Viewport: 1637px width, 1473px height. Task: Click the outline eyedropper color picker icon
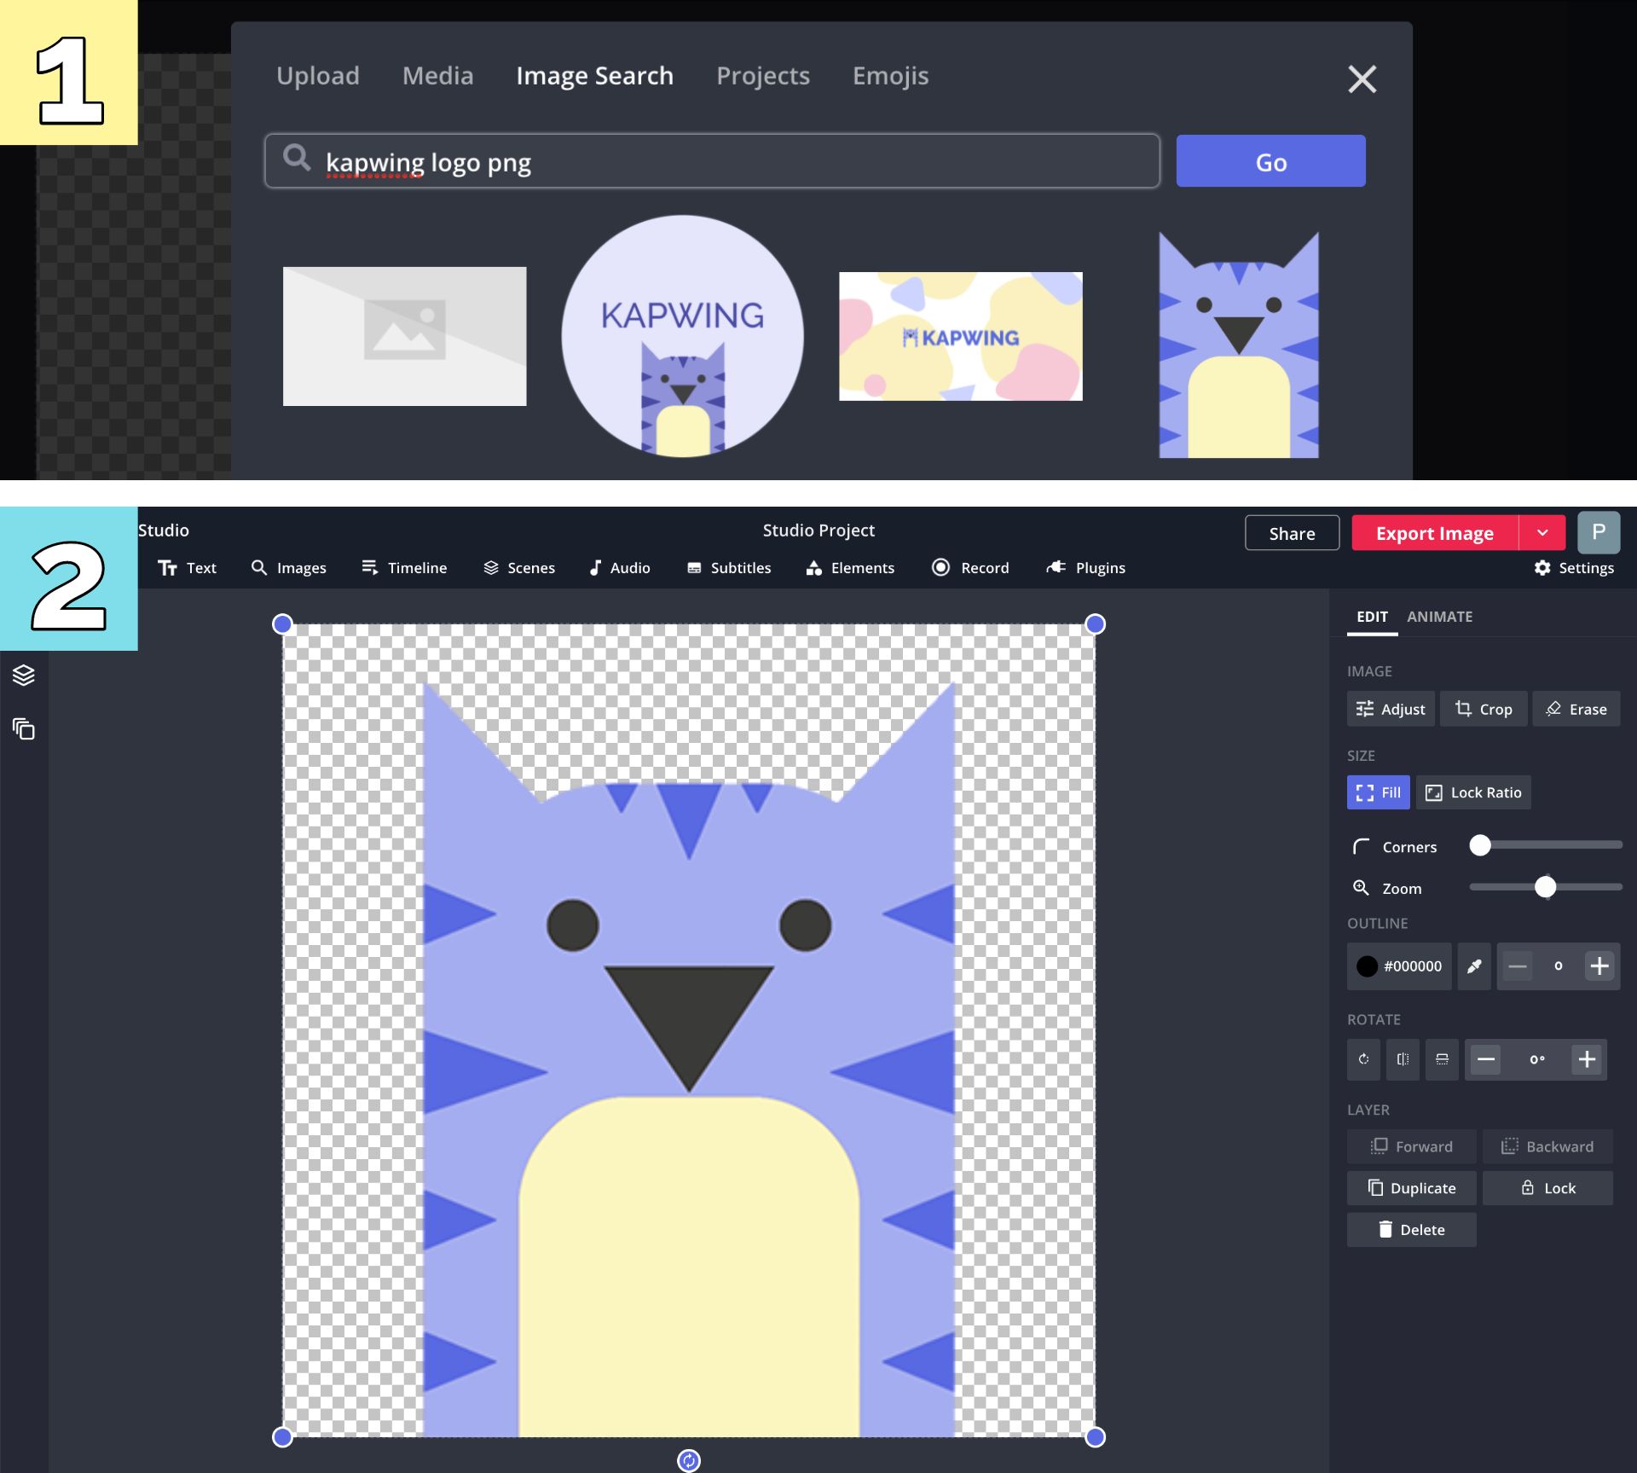[x=1473, y=966]
